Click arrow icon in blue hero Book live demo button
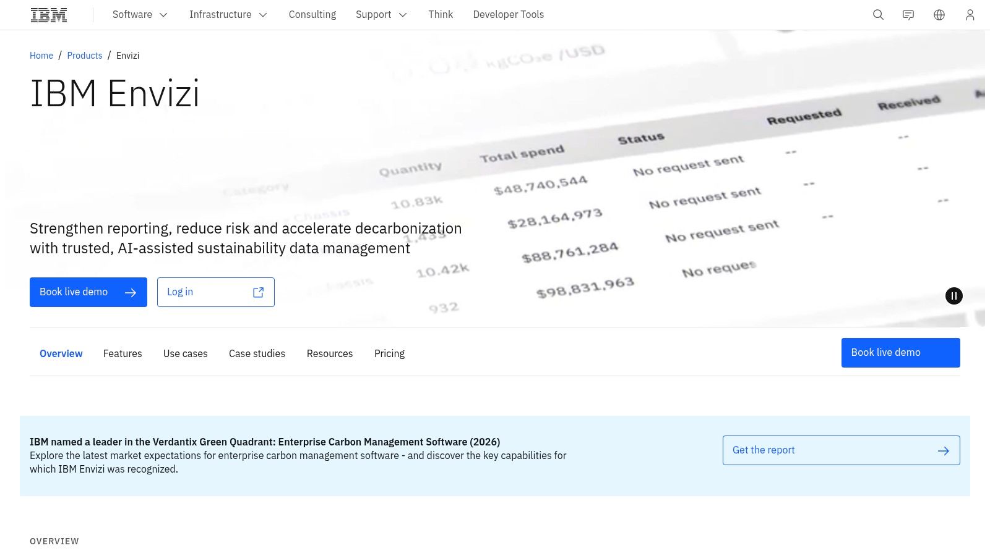Viewport: 990px width, 556px height. (x=131, y=292)
